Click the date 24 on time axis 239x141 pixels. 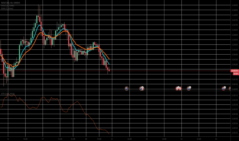(216, 139)
